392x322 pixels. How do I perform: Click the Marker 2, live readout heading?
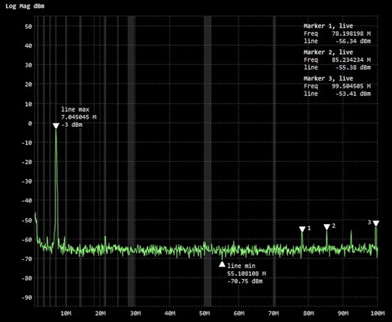pos(329,52)
